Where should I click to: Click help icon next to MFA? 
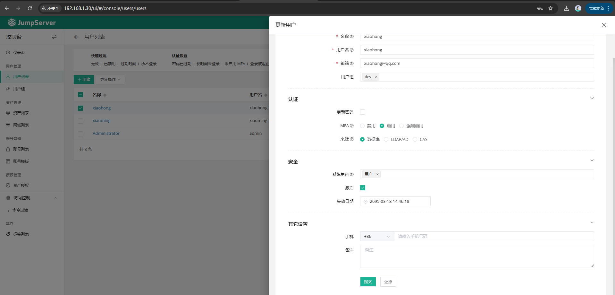coord(352,126)
